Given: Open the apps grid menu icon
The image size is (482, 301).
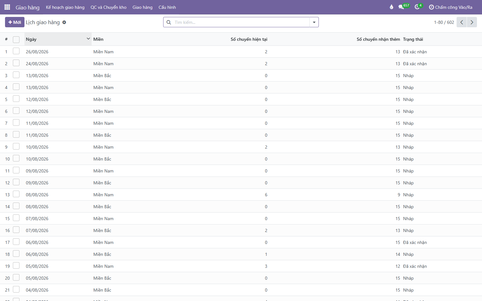Looking at the screenshot, I should [7, 7].
